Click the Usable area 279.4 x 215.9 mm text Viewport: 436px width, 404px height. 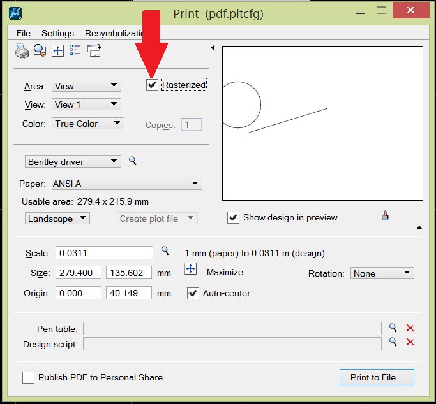point(85,201)
